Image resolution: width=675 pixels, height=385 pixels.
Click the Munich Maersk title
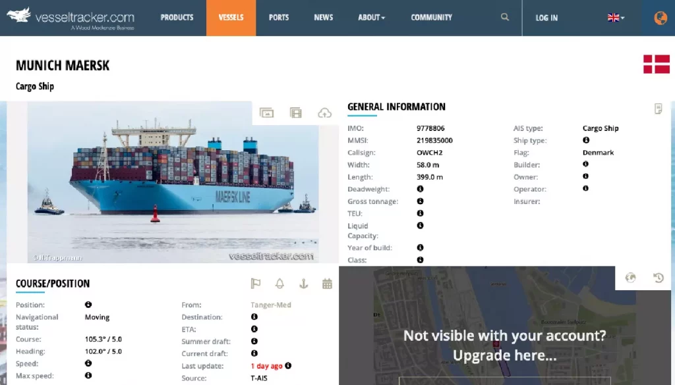(63, 65)
